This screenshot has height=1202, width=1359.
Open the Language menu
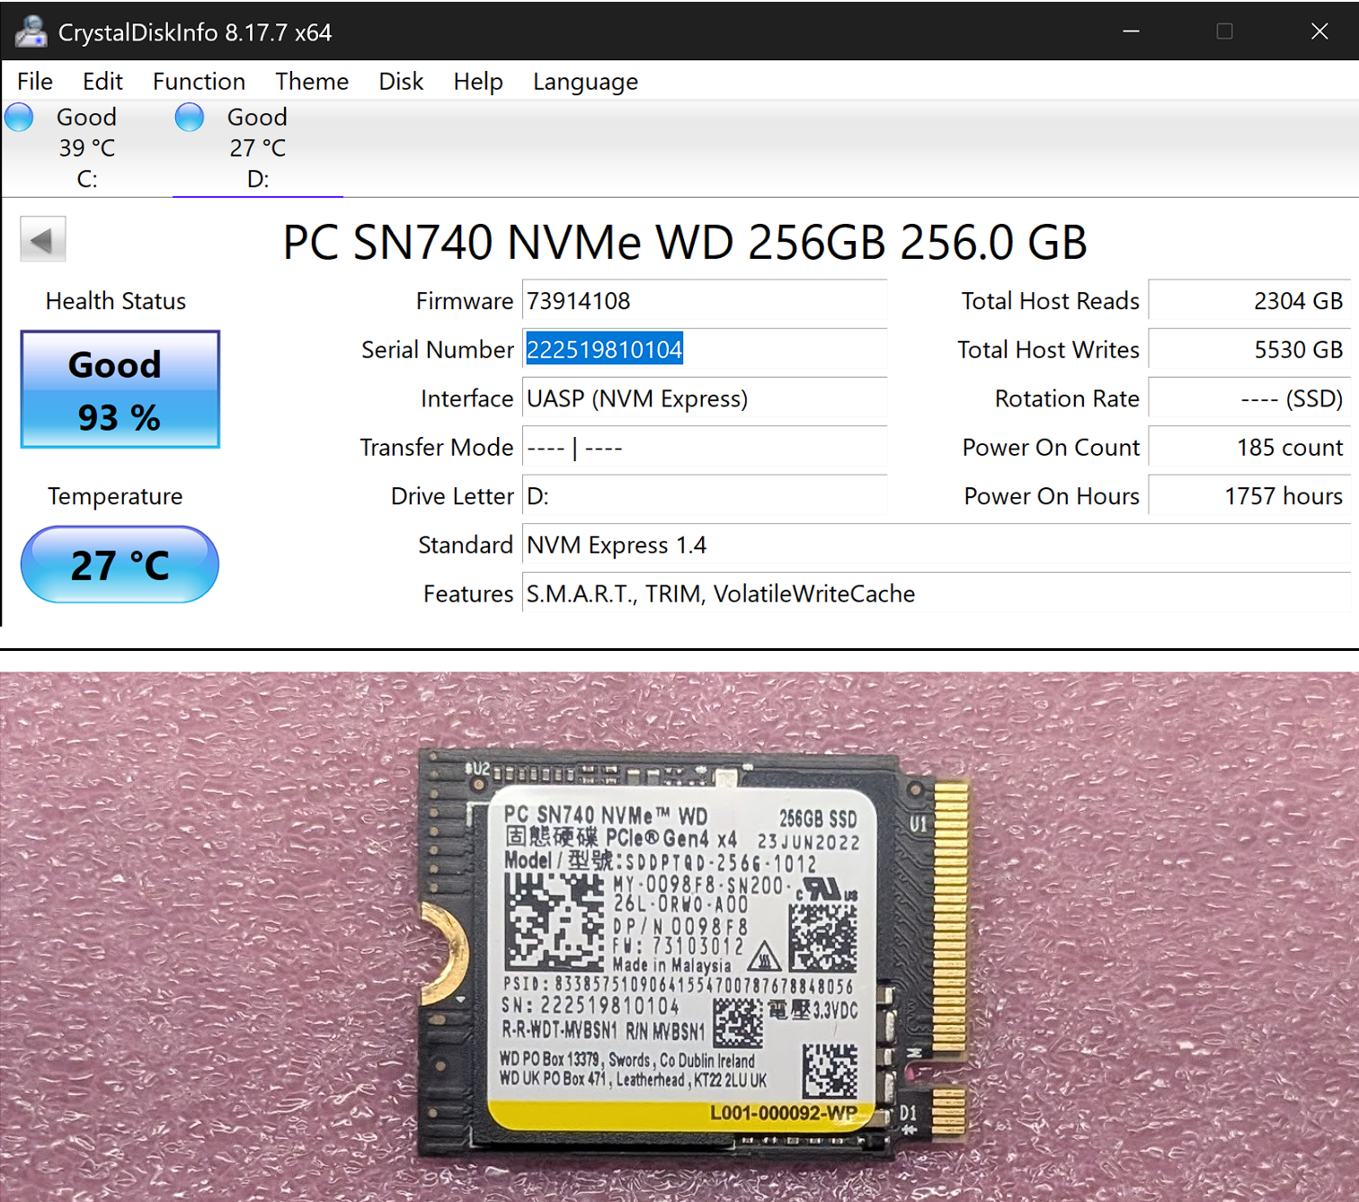click(585, 82)
